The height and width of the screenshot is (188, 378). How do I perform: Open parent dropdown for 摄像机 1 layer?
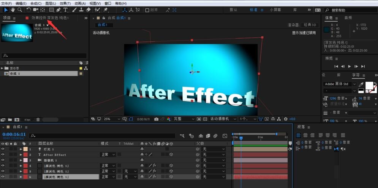click(214, 160)
